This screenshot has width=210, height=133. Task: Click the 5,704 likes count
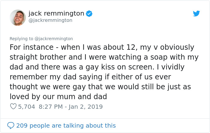[x=26, y=106]
